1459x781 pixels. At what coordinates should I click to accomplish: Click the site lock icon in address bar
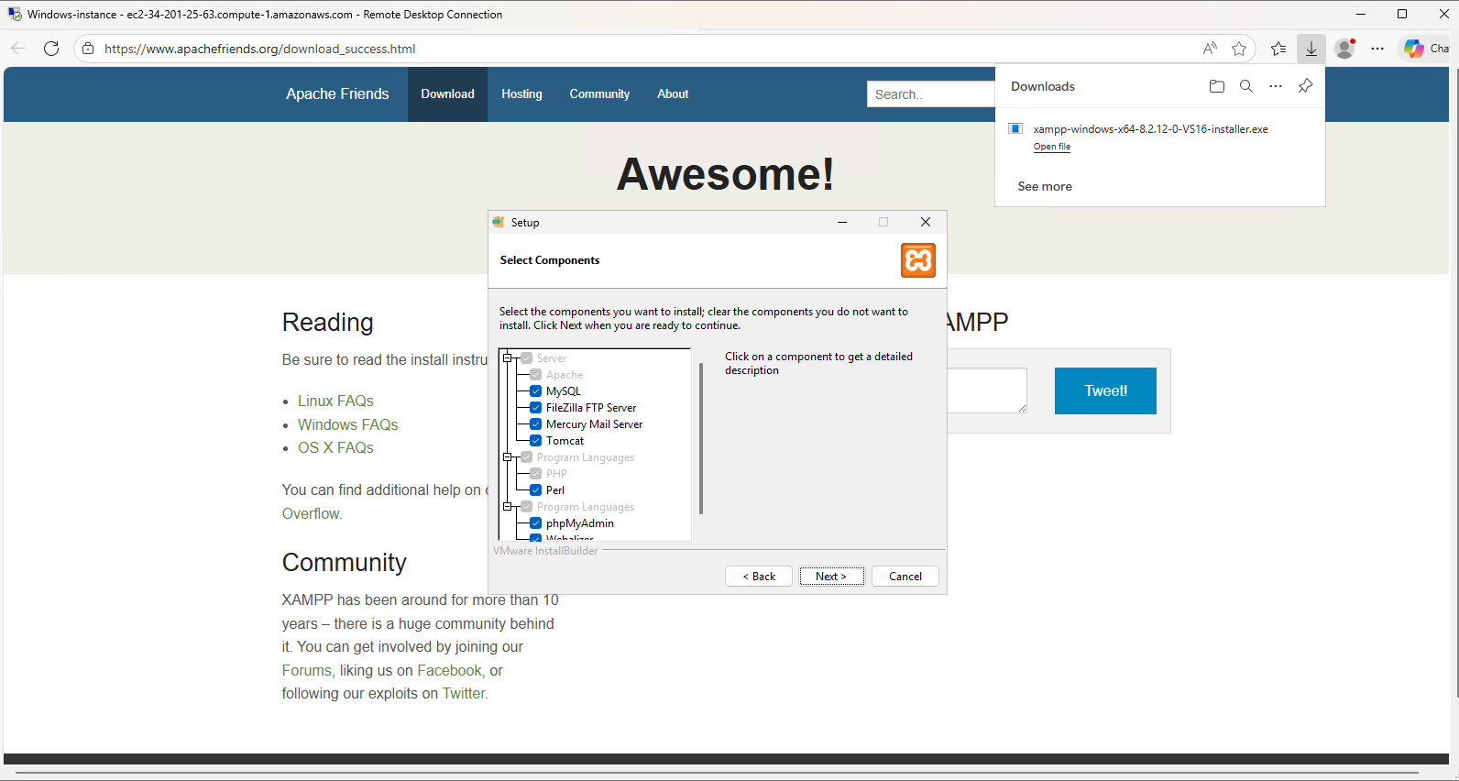tap(88, 49)
